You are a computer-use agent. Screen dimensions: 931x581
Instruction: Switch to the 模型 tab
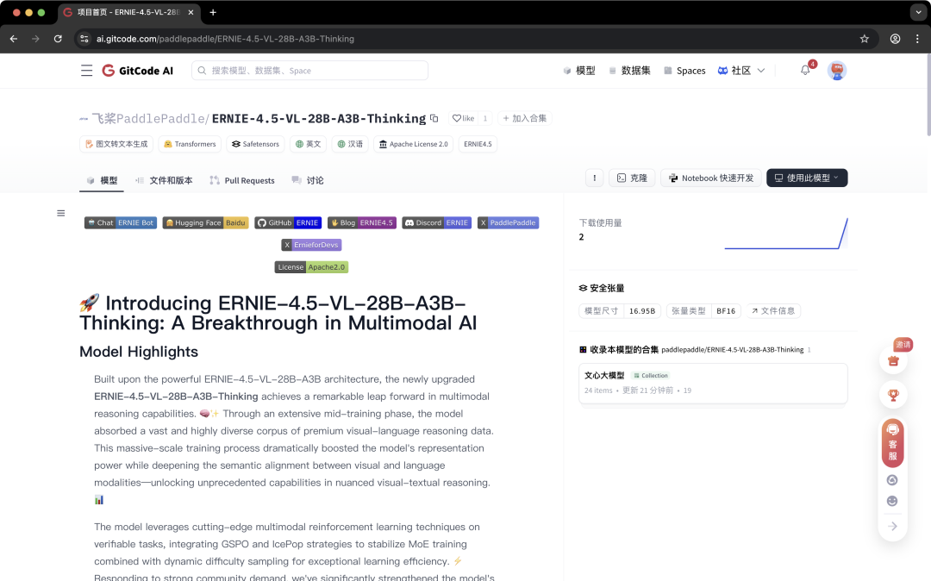pyautogui.click(x=102, y=180)
